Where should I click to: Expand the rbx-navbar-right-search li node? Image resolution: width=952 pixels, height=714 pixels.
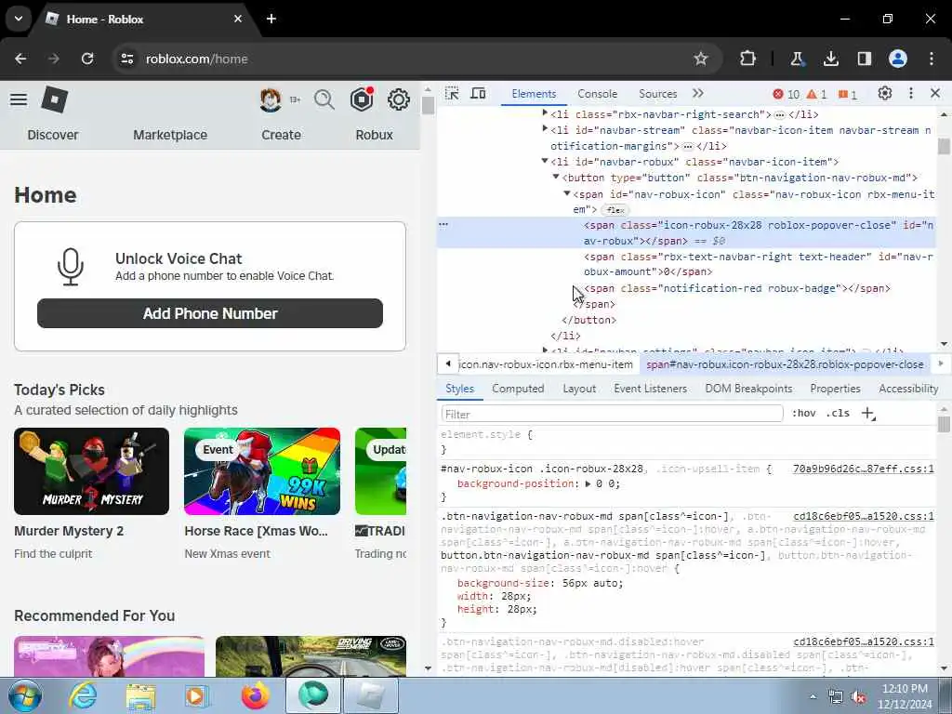545,112
